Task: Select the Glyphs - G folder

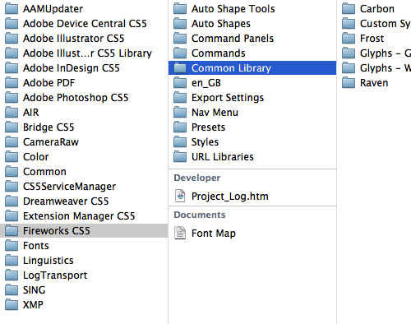Action: click(374, 53)
